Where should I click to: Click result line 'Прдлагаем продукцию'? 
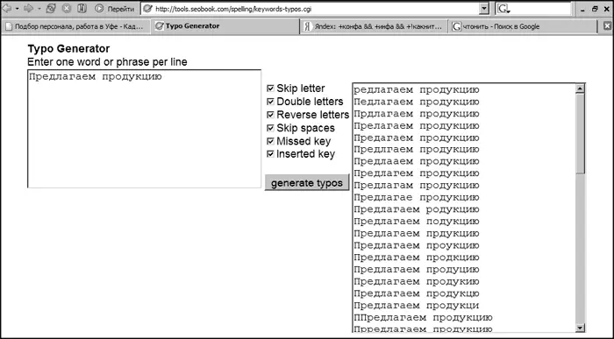[417, 114]
